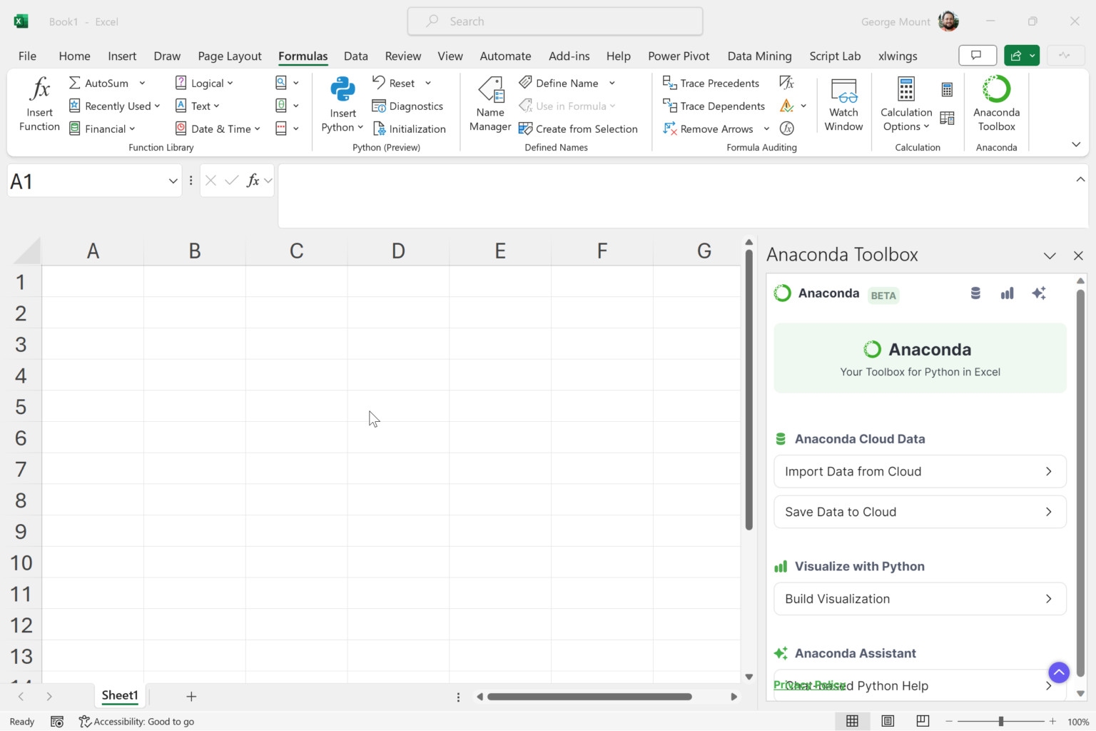Click Python Diagnostics
Screen dimensions: 1096x731
point(408,106)
